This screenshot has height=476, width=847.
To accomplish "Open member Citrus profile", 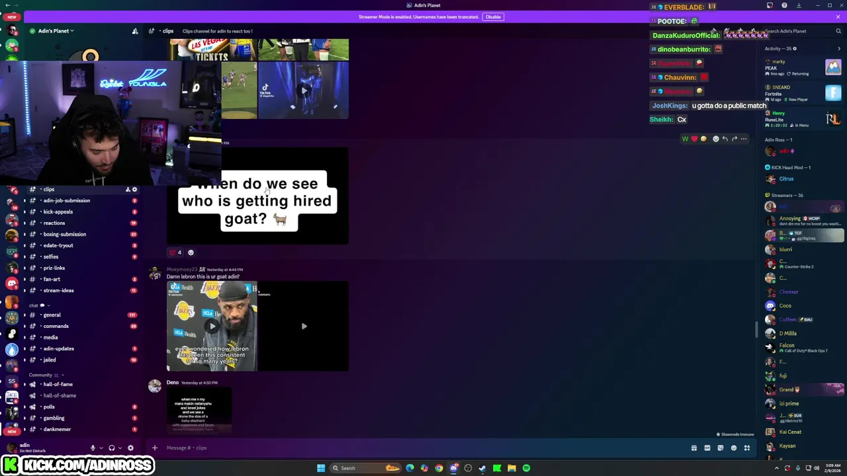I will coord(786,179).
